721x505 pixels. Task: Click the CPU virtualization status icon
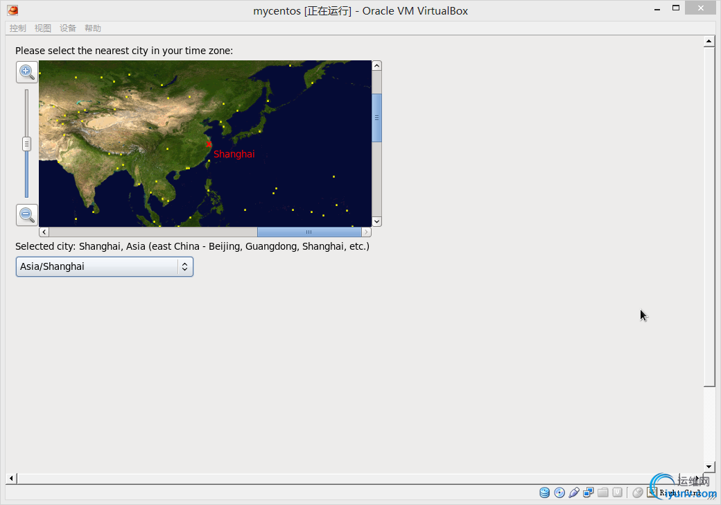[x=618, y=493]
